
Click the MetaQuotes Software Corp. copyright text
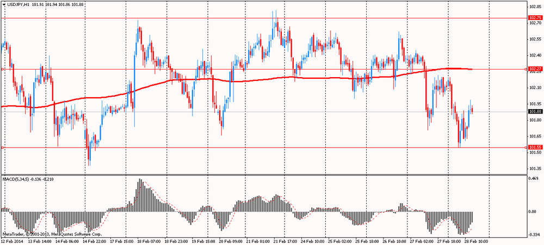click(x=52, y=234)
